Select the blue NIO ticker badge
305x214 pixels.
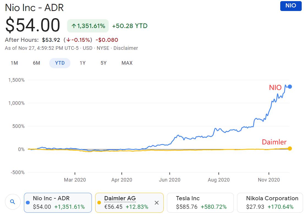(x=291, y=6)
